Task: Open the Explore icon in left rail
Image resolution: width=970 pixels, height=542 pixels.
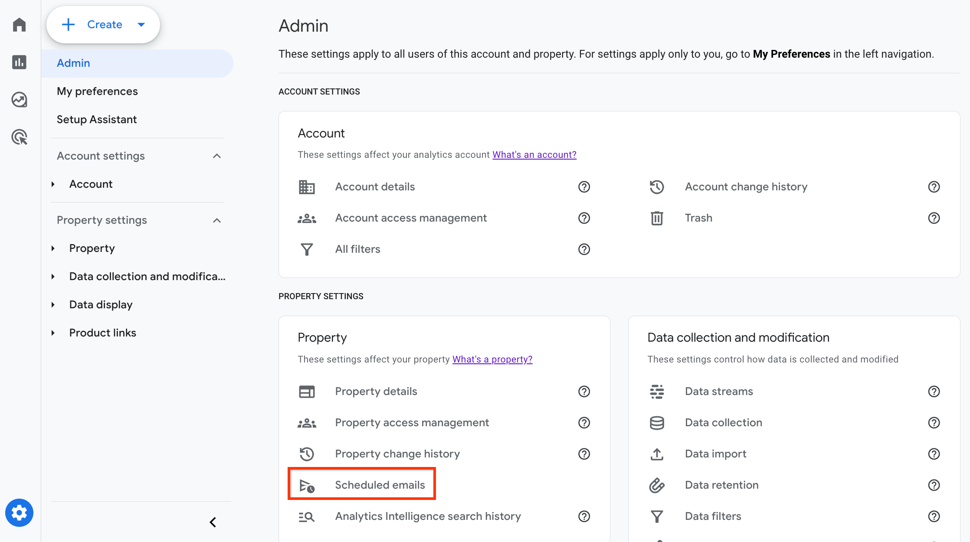Action: click(19, 100)
